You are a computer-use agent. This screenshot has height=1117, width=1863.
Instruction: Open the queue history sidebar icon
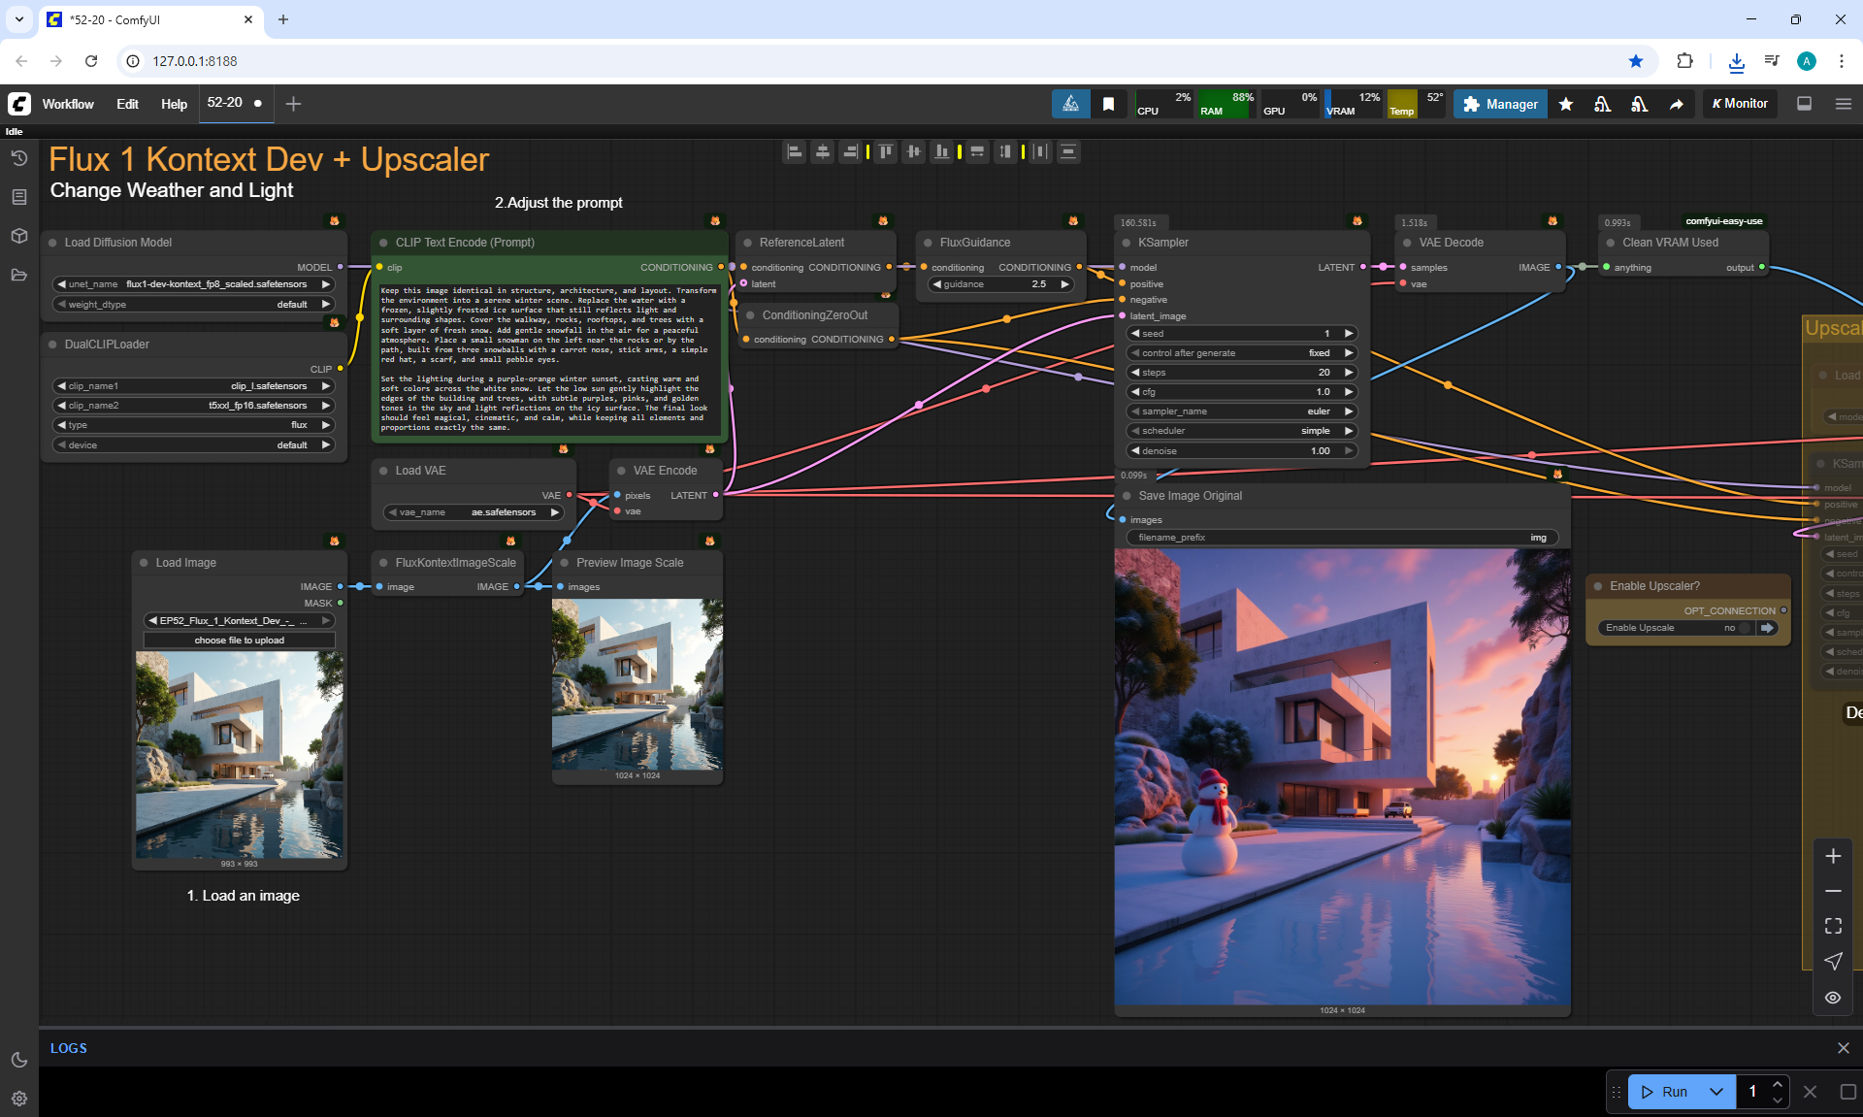pos(19,158)
